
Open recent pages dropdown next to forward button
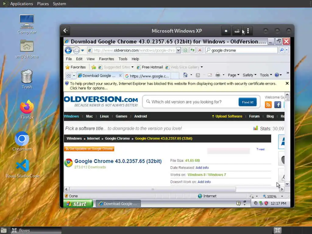[x=83, y=50]
